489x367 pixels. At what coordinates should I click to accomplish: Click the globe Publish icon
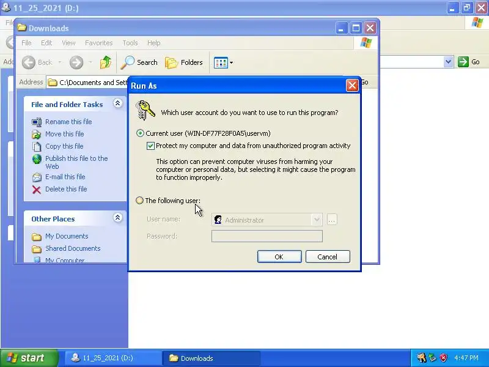pyautogui.click(x=37, y=159)
